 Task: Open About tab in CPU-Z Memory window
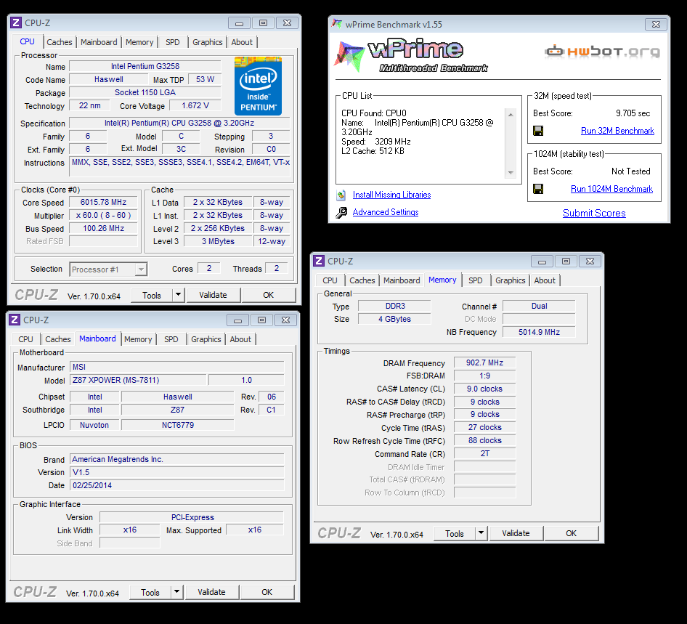point(545,280)
